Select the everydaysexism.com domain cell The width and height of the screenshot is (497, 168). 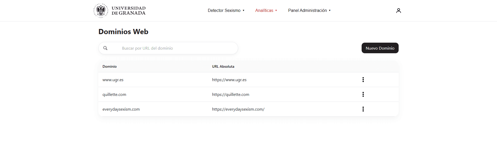[121, 109]
